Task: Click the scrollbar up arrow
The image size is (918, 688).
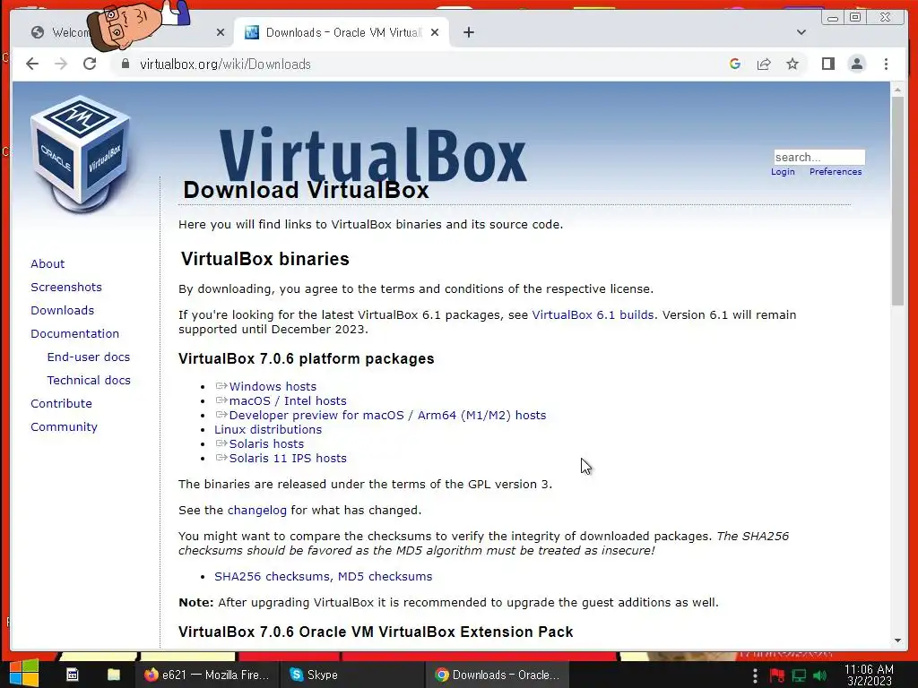Action: 897,90
